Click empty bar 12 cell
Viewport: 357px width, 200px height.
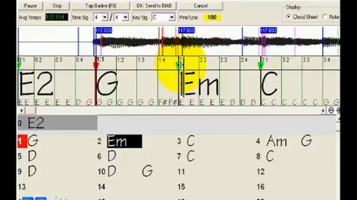pos(296,172)
